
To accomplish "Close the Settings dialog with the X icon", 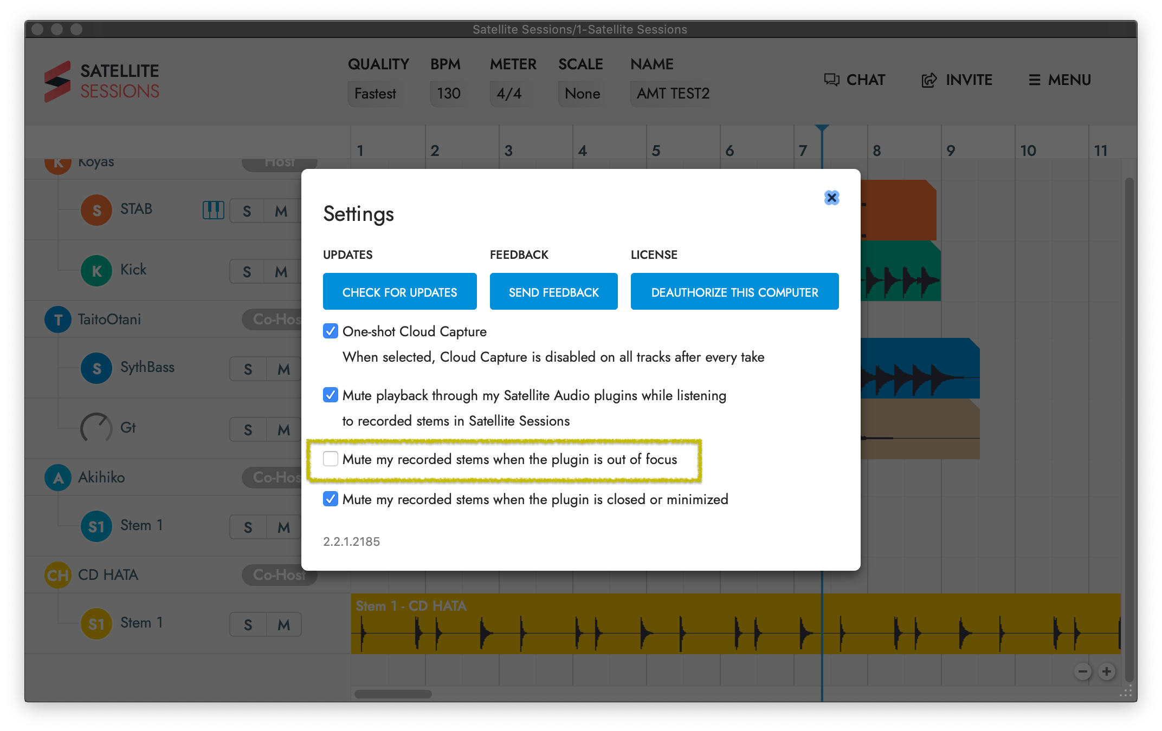I will [831, 198].
